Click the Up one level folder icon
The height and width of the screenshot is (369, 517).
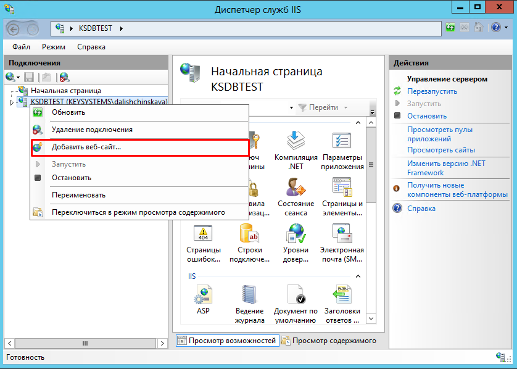(46, 77)
